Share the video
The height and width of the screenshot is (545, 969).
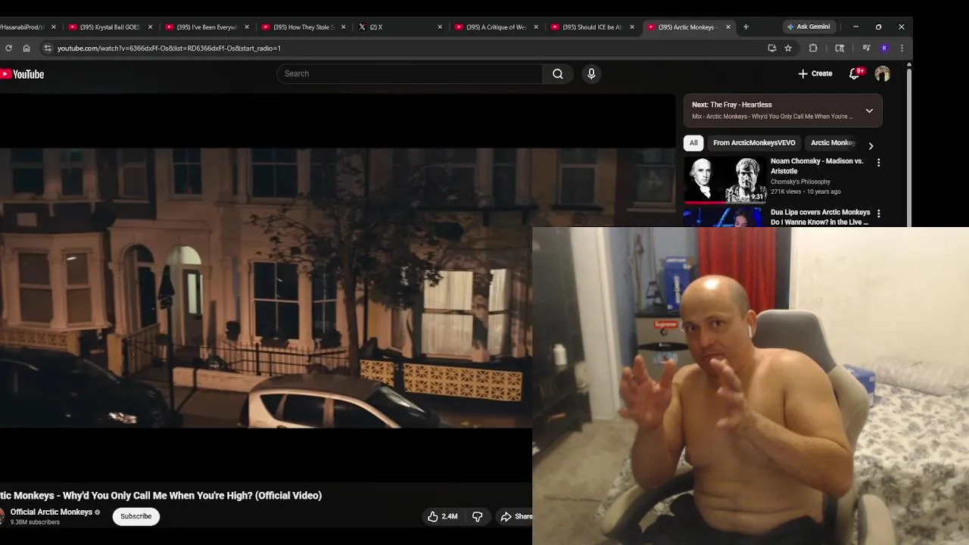click(x=516, y=516)
